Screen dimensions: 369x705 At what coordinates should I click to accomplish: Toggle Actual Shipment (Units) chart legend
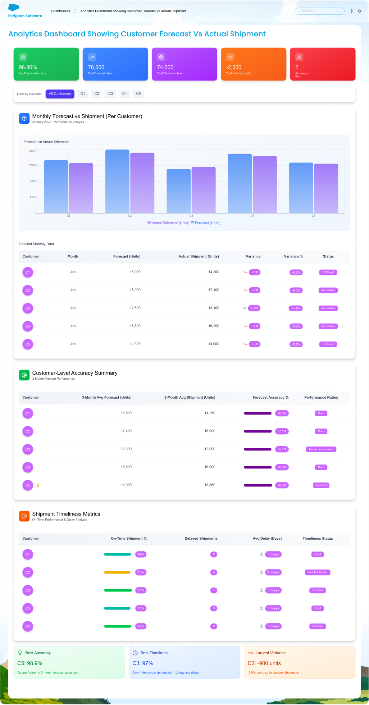coord(168,223)
